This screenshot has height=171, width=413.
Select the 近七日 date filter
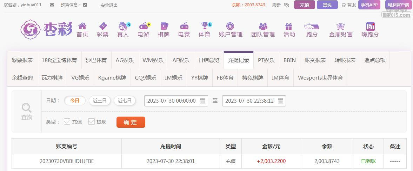[x=125, y=101]
